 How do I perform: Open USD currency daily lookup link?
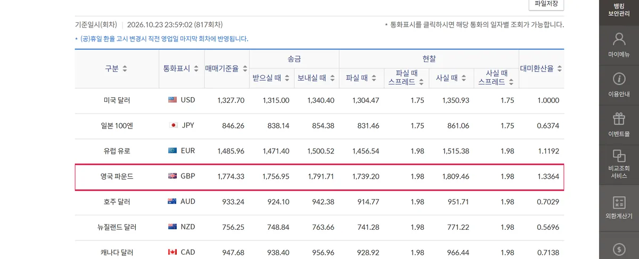point(188,100)
